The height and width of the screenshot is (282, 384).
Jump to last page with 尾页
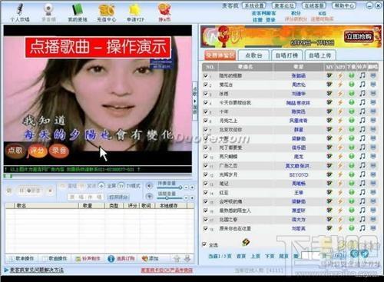[283, 256]
